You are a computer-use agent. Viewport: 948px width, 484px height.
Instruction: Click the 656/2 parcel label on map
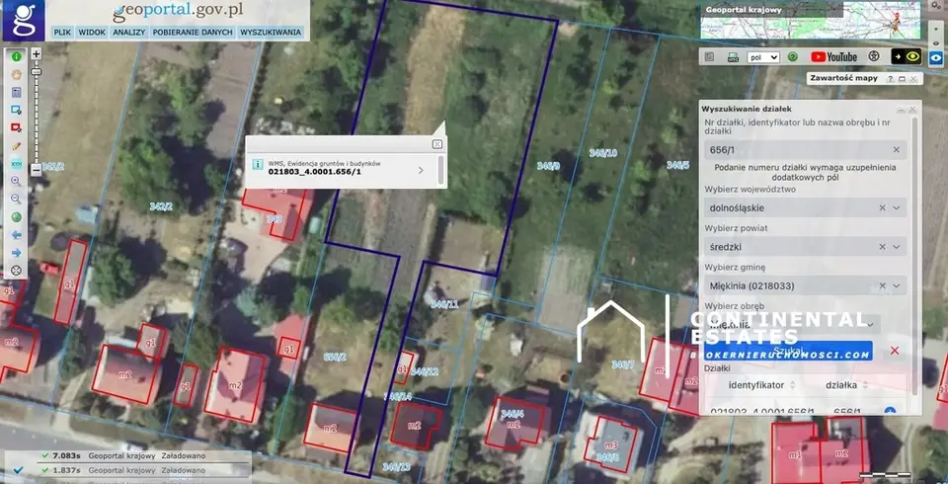[x=335, y=357]
